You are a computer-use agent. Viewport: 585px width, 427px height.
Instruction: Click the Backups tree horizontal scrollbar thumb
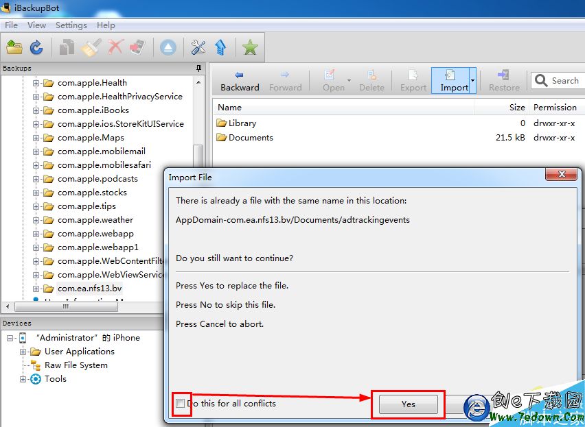tap(66, 307)
